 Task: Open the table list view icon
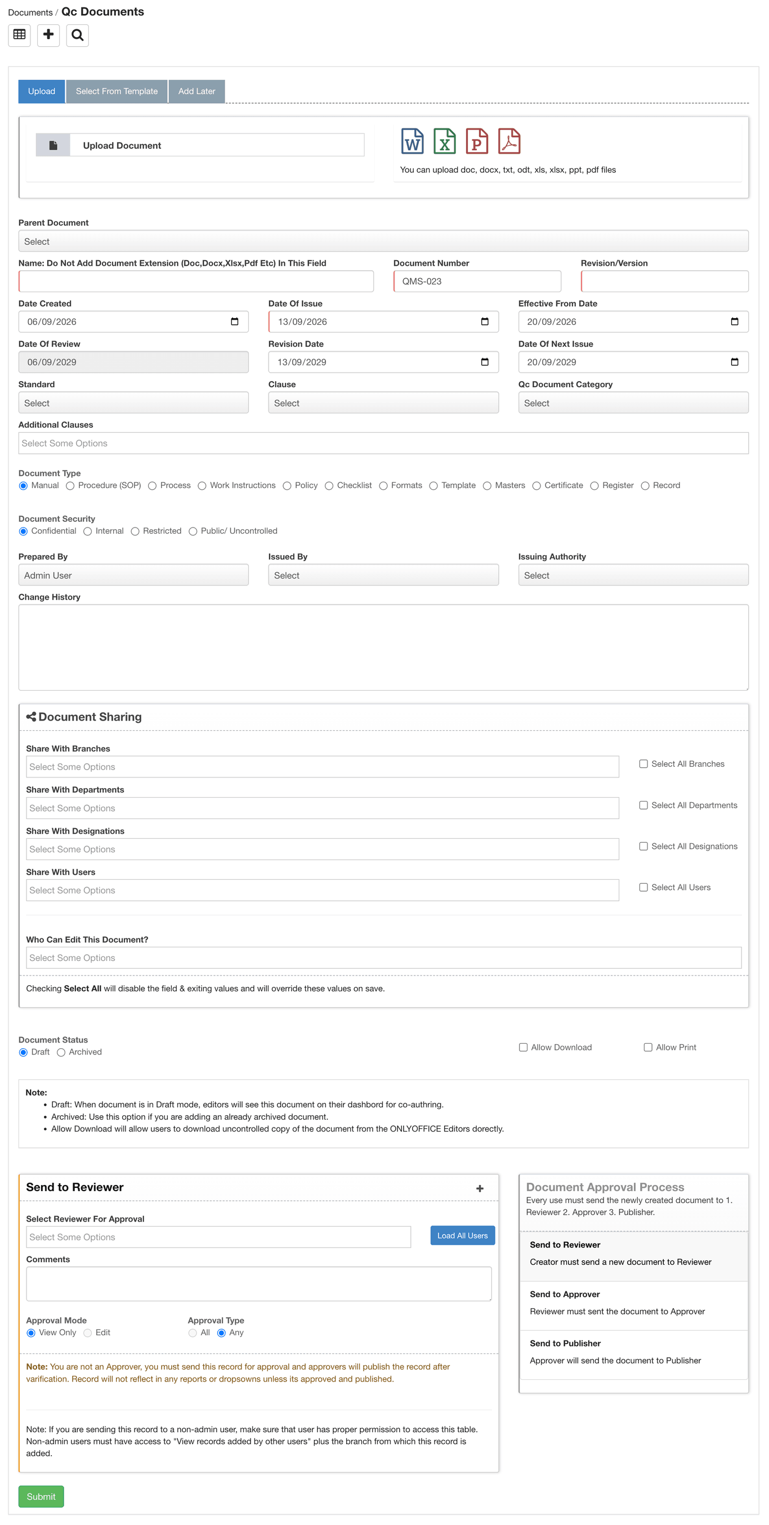click(x=20, y=35)
